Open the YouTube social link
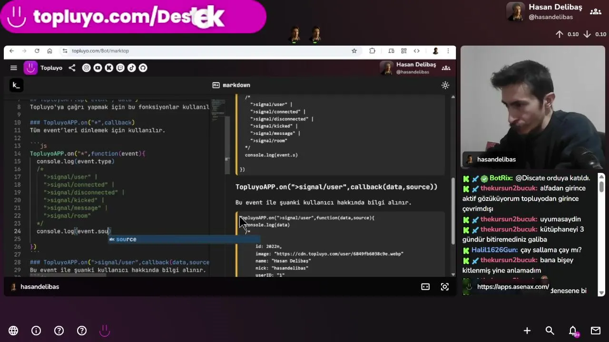The height and width of the screenshot is (342, 609). pos(98,68)
